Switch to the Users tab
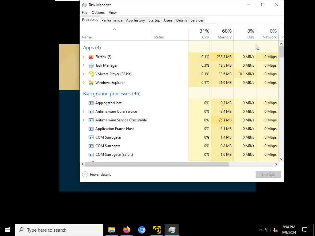The height and width of the screenshot is (236, 315). tap(168, 20)
